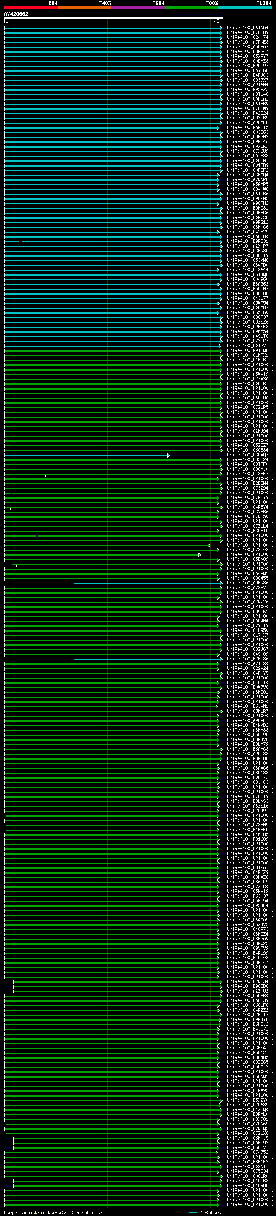
Task: Select the UniRef100_P31689 label
Action: (248, 839)
